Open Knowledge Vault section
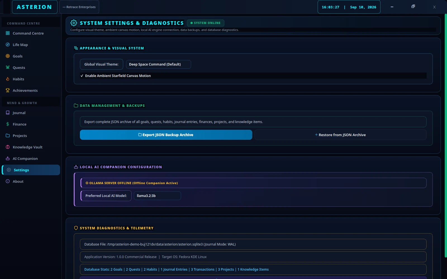 click(31, 147)
